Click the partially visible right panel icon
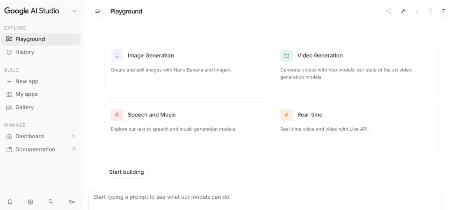This screenshot has height=210, width=450. coord(442,11)
